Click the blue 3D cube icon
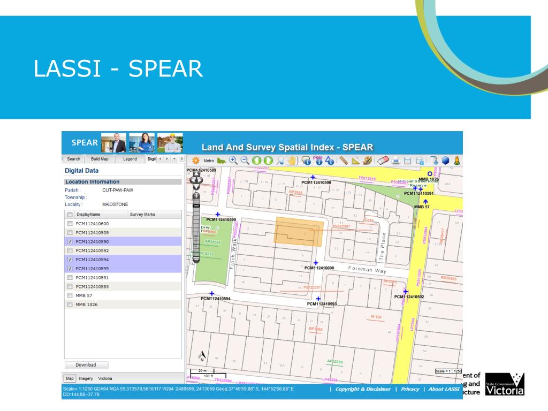This screenshot has width=548, height=411. 445,161
